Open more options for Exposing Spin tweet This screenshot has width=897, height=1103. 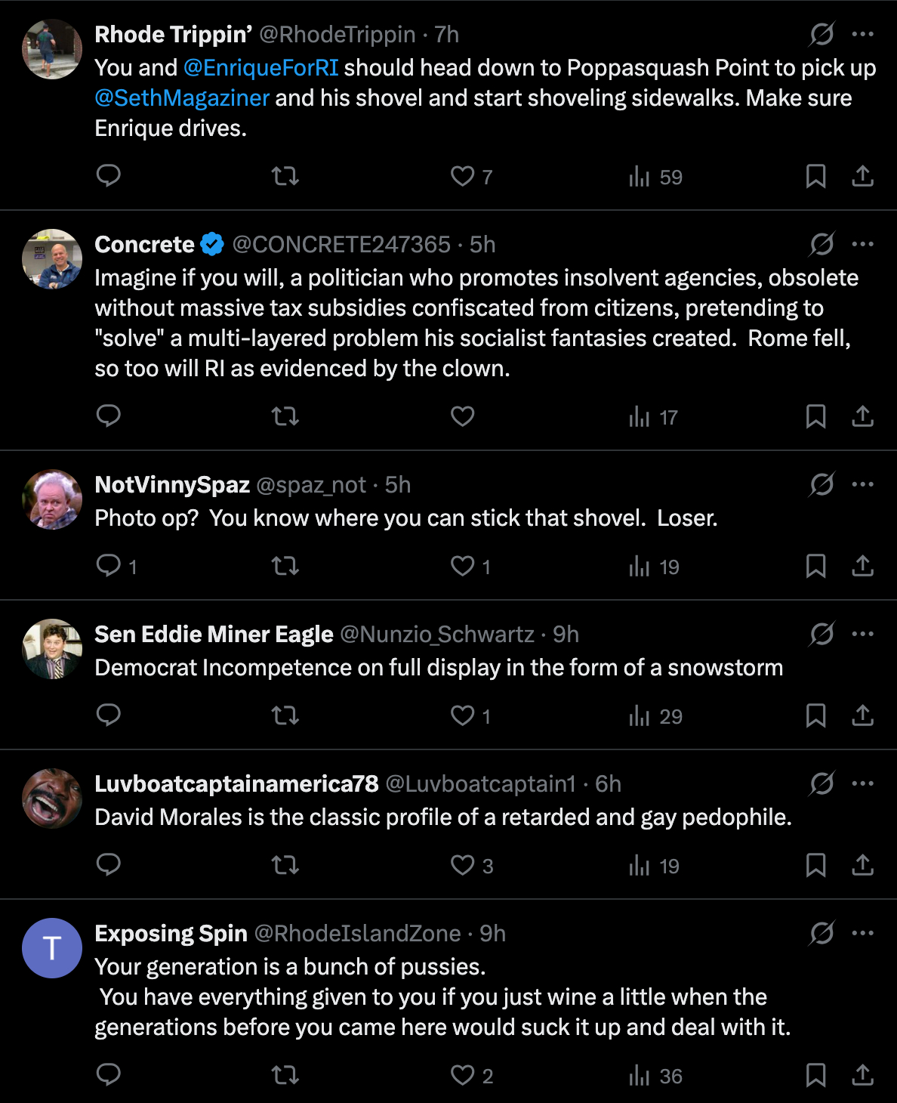[x=862, y=933]
